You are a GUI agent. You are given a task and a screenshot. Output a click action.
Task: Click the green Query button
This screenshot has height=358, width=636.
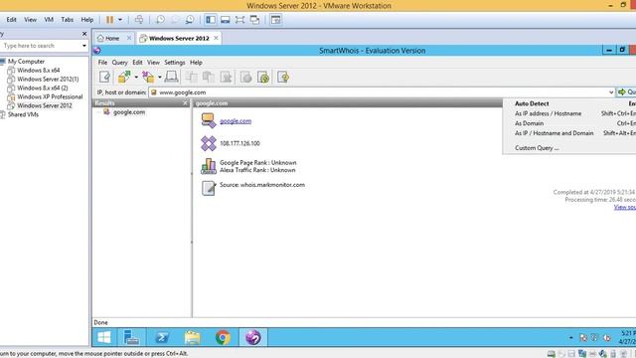626,92
